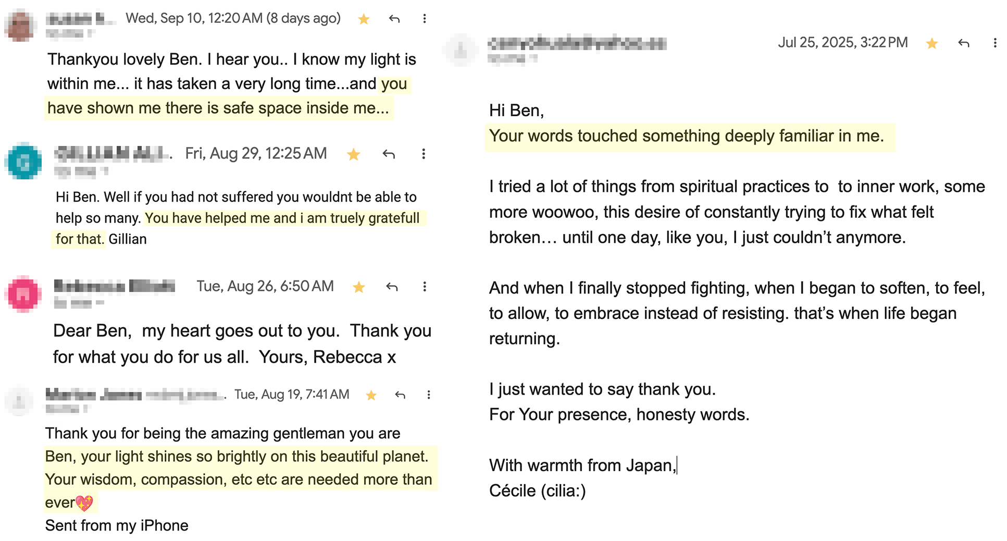
Task: Unstar the Sep 10, 12:20 AM email
Action: pos(364,19)
